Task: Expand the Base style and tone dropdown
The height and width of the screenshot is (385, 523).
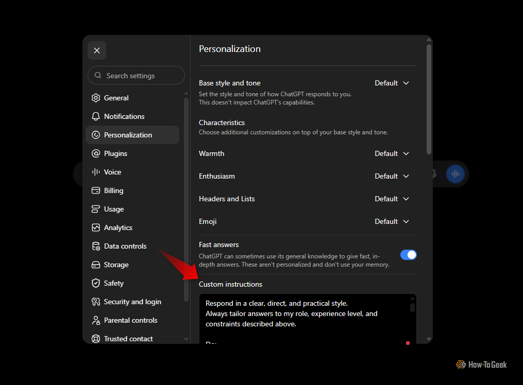Action: click(x=392, y=83)
